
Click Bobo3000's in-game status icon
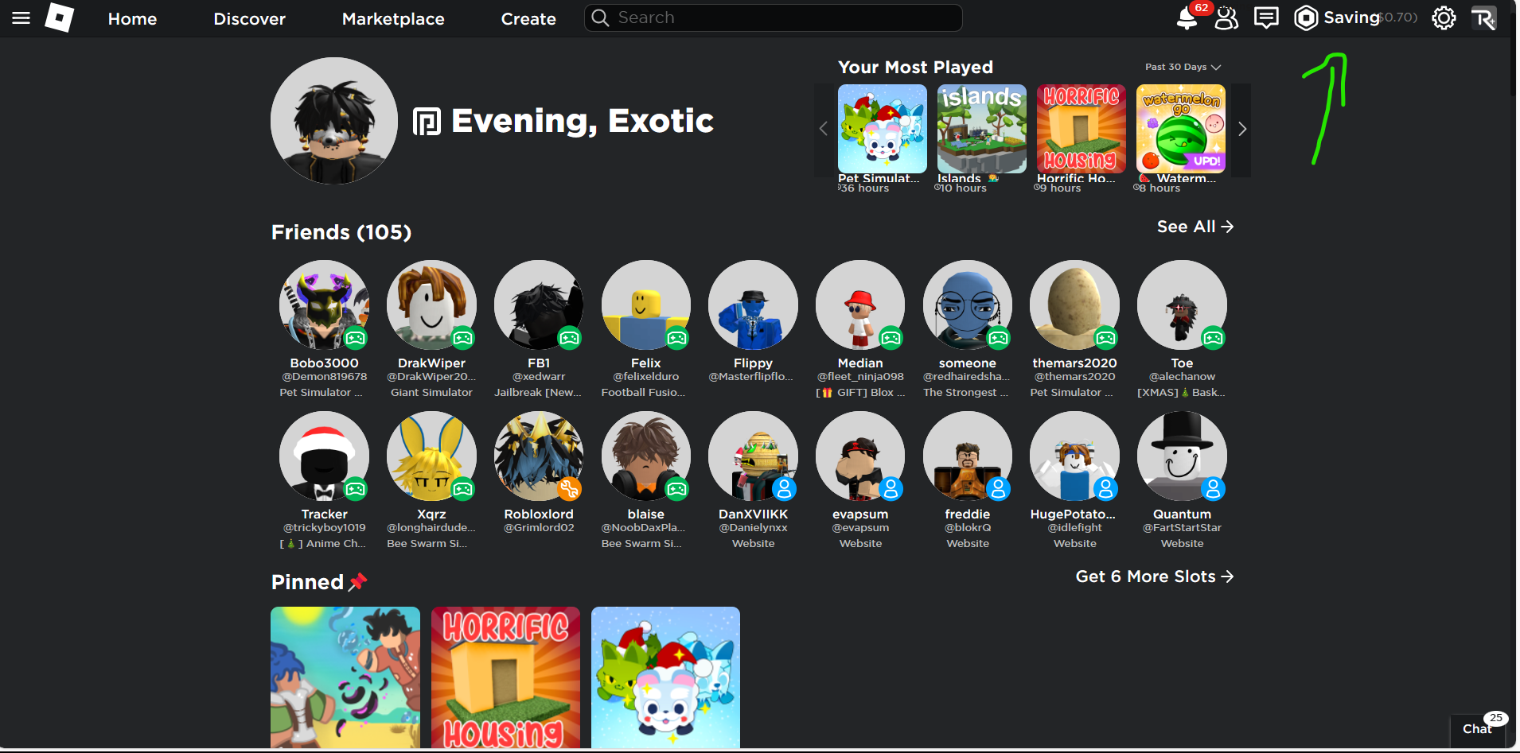coord(356,338)
